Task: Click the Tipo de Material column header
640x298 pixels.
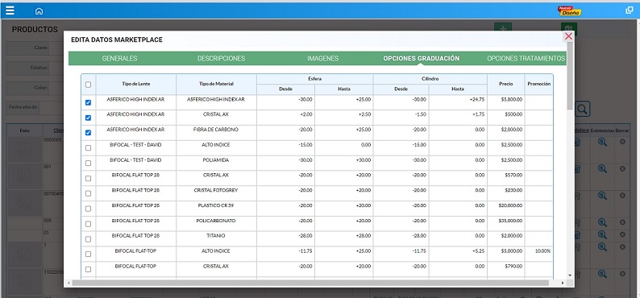Action: point(216,84)
